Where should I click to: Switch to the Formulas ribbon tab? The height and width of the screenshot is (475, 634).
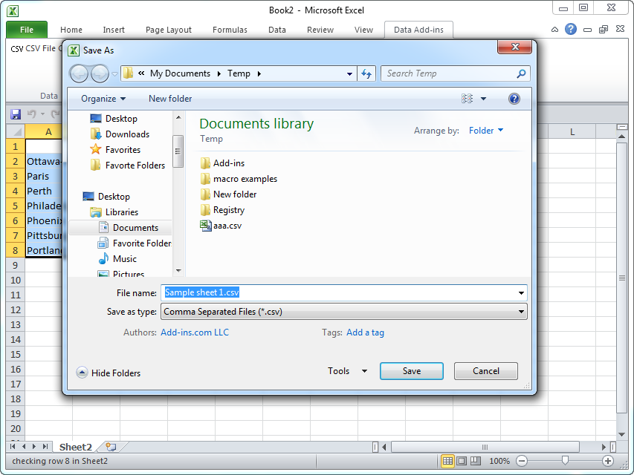point(230,30)
